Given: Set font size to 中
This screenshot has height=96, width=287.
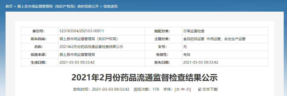Looking at the screenshot, I should 183,89.
